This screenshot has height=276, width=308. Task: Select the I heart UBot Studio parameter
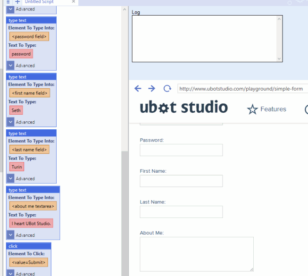(x=31, y=223)
